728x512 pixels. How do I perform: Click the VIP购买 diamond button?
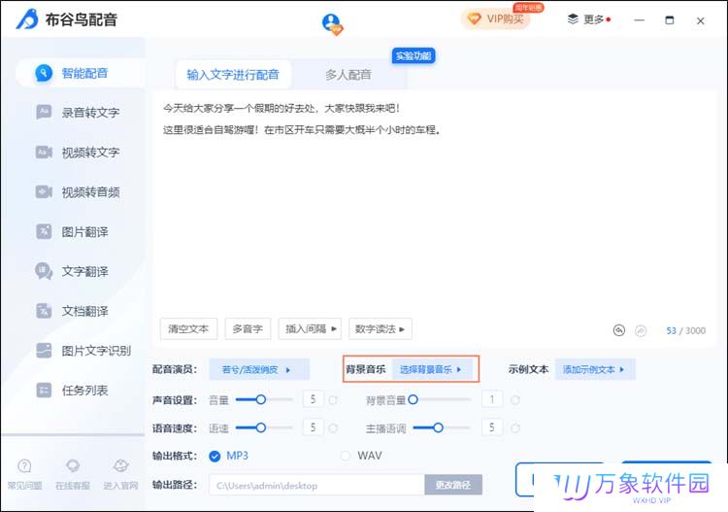click(x=495, y=19)
